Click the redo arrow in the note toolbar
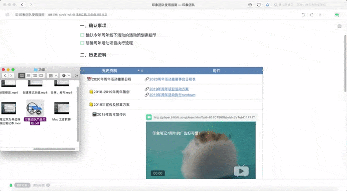Viewport: 347px width, 191px height. [x=312, y=14]
